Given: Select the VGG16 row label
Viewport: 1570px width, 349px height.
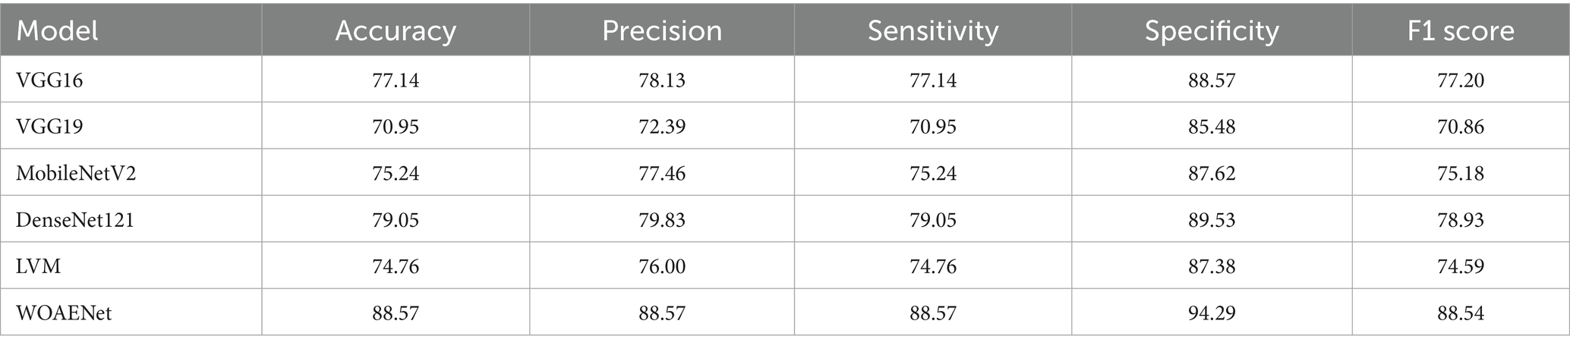Looking at the screenshot, I should click(x=49, y=80).
